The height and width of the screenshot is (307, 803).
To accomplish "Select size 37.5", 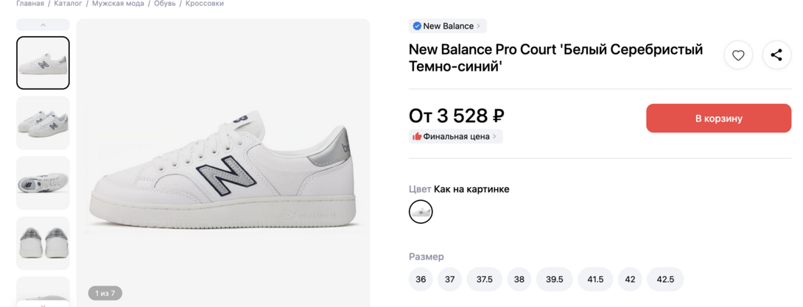I will (x=484, y=280).
